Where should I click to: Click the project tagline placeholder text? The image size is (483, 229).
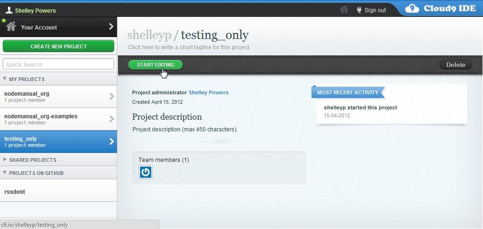(189, 47)
